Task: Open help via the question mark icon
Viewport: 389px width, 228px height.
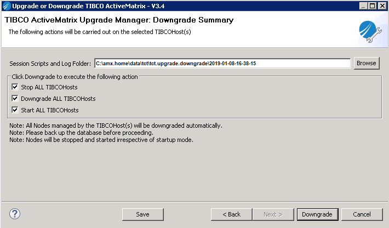Action: [x=15, y=214]
